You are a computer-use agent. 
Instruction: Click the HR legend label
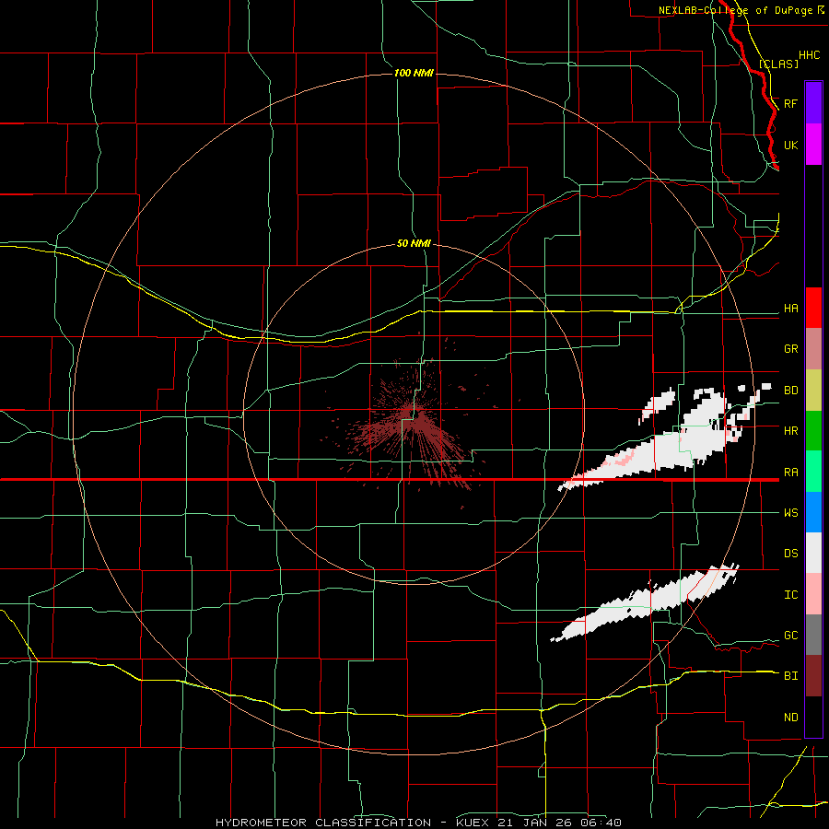790,431
